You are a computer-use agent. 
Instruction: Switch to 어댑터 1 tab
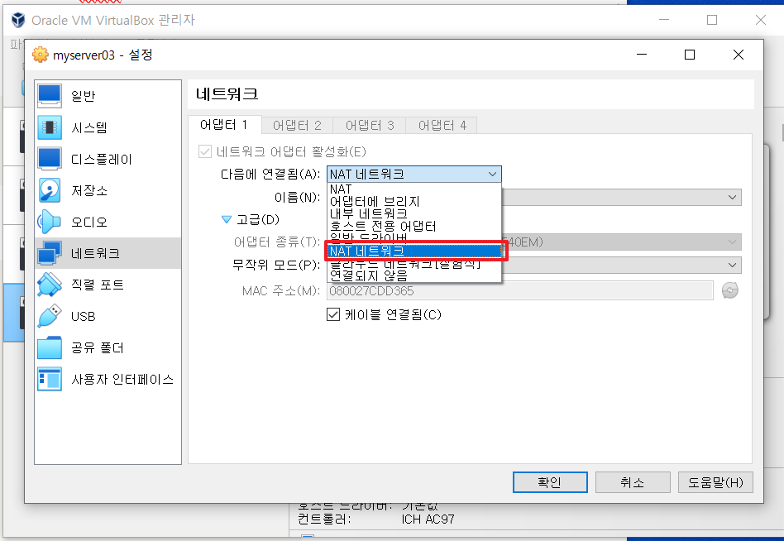point(224,125)
